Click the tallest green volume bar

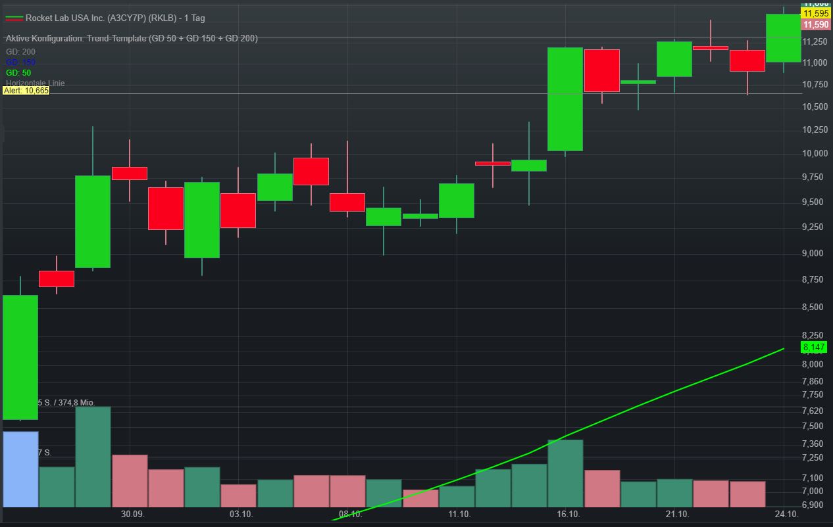(x=93, y=457)
